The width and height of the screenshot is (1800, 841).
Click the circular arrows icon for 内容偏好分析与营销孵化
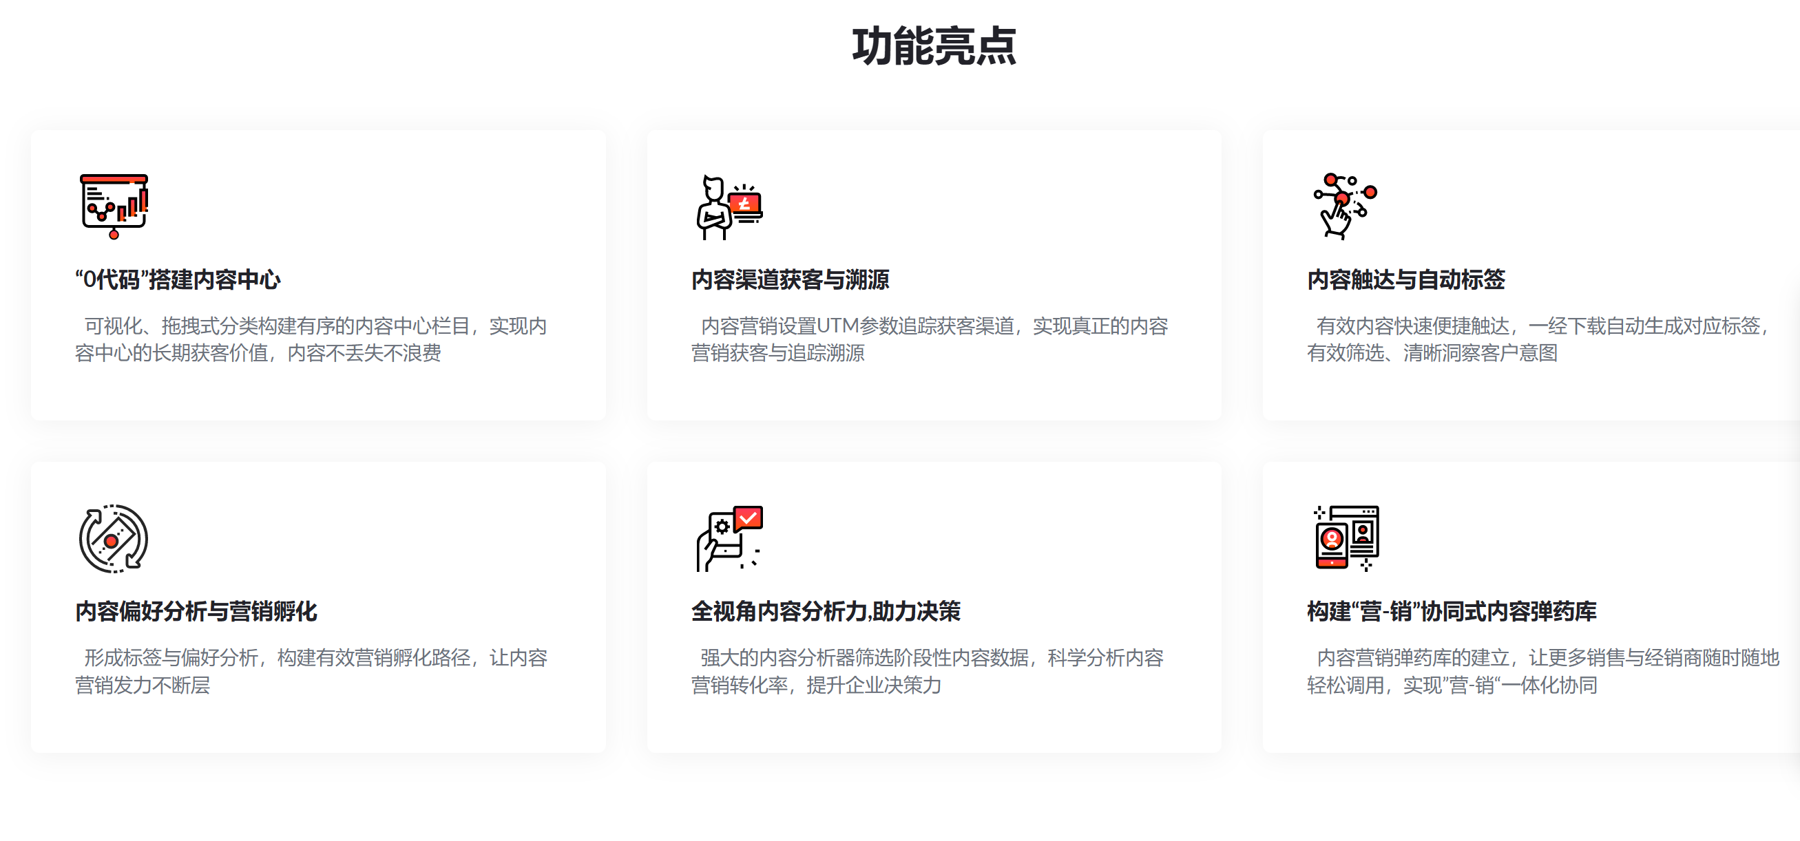tap(114, 539)
